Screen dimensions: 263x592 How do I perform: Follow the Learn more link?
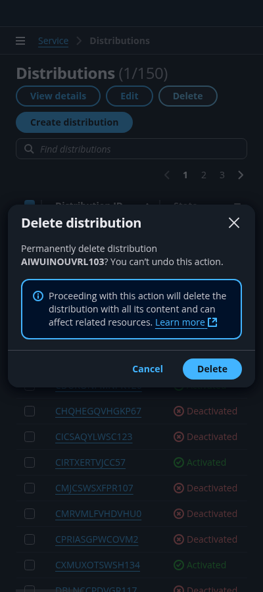pos(180,322)
